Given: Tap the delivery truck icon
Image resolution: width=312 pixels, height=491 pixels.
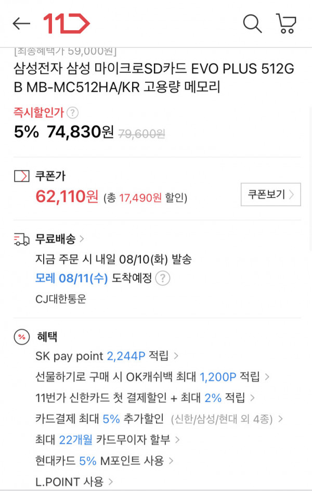Looking at the screenshot, I should (x=21, y=239).
